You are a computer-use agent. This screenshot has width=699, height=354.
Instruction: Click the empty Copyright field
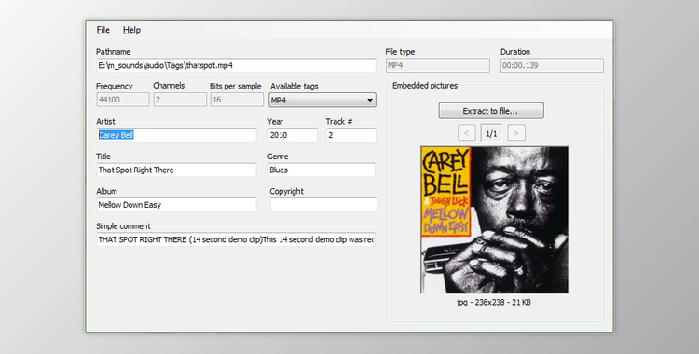pyautogui.click(x=323, y=205)
